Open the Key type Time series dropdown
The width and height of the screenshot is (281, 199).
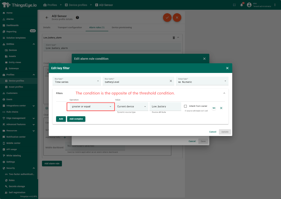click(x=77, y=81)
